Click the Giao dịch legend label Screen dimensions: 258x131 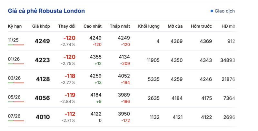coord(225,11)
